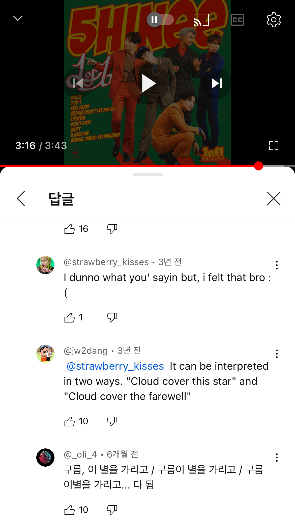
Task: Toggle the autoplay switch
Action: click(160, 20)
